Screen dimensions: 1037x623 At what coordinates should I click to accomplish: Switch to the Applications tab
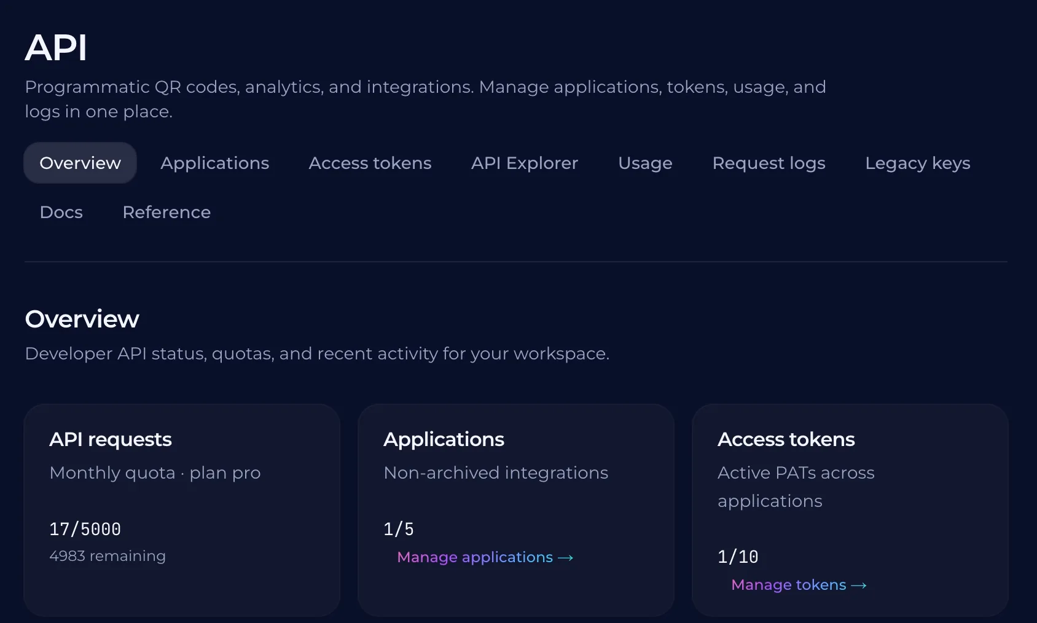coord(215,163)
